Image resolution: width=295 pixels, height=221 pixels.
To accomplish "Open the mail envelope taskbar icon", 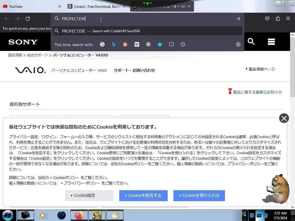I will tap(115, 215).
